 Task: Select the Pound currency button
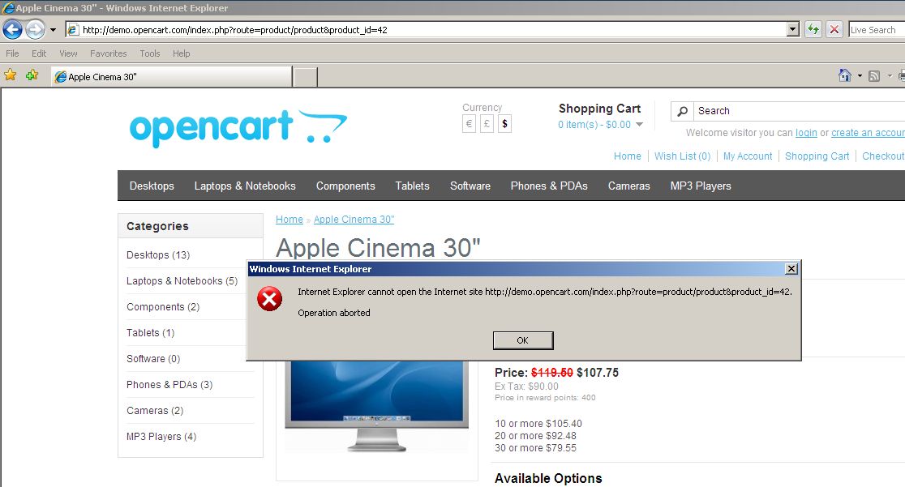pos(487,123)
